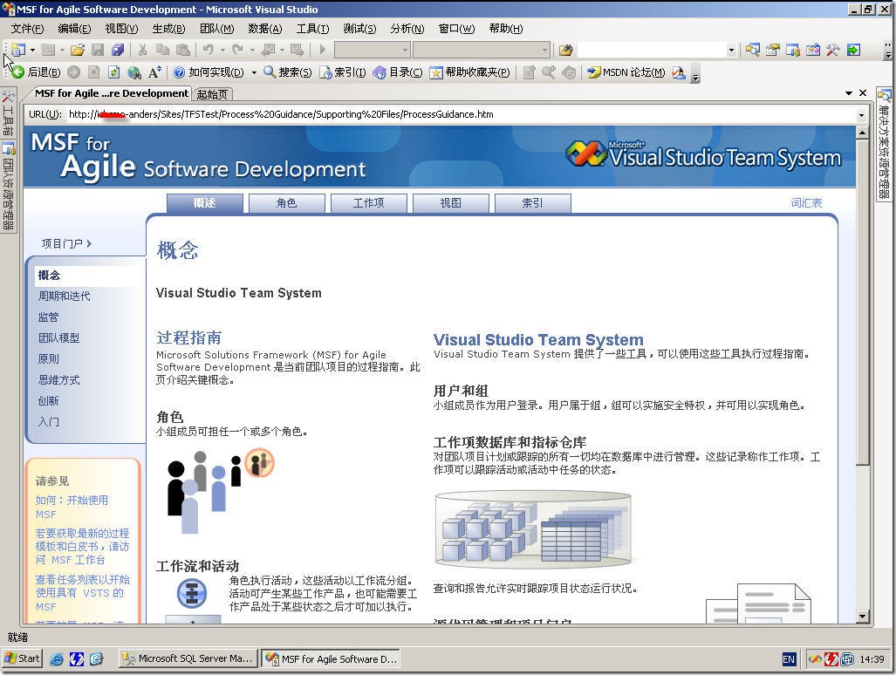Viewport: 896px width, 675px height.
Task: Open the active files list dropdown arrow
Action: (x=849, y=93)
